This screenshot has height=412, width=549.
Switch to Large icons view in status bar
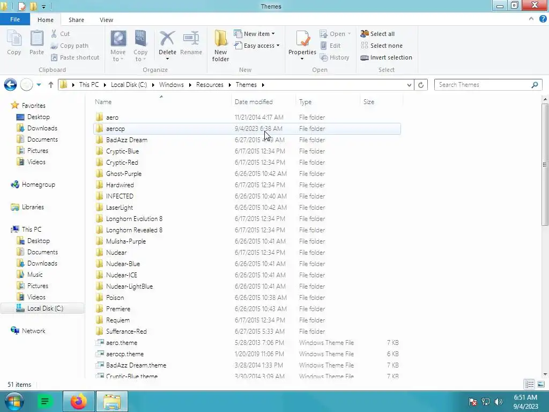(x=541, y=384)
